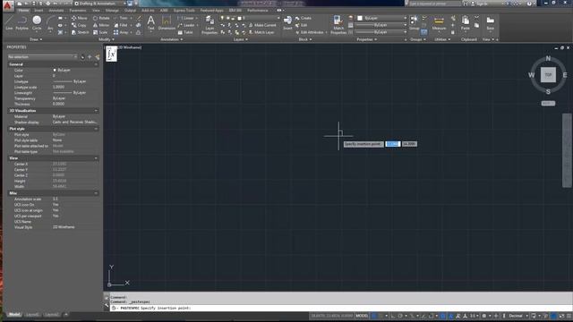Image resolution: width=573 pixels, height=322 pixels.
Task: Select the Polyline tool
Action: click(21, 21)
